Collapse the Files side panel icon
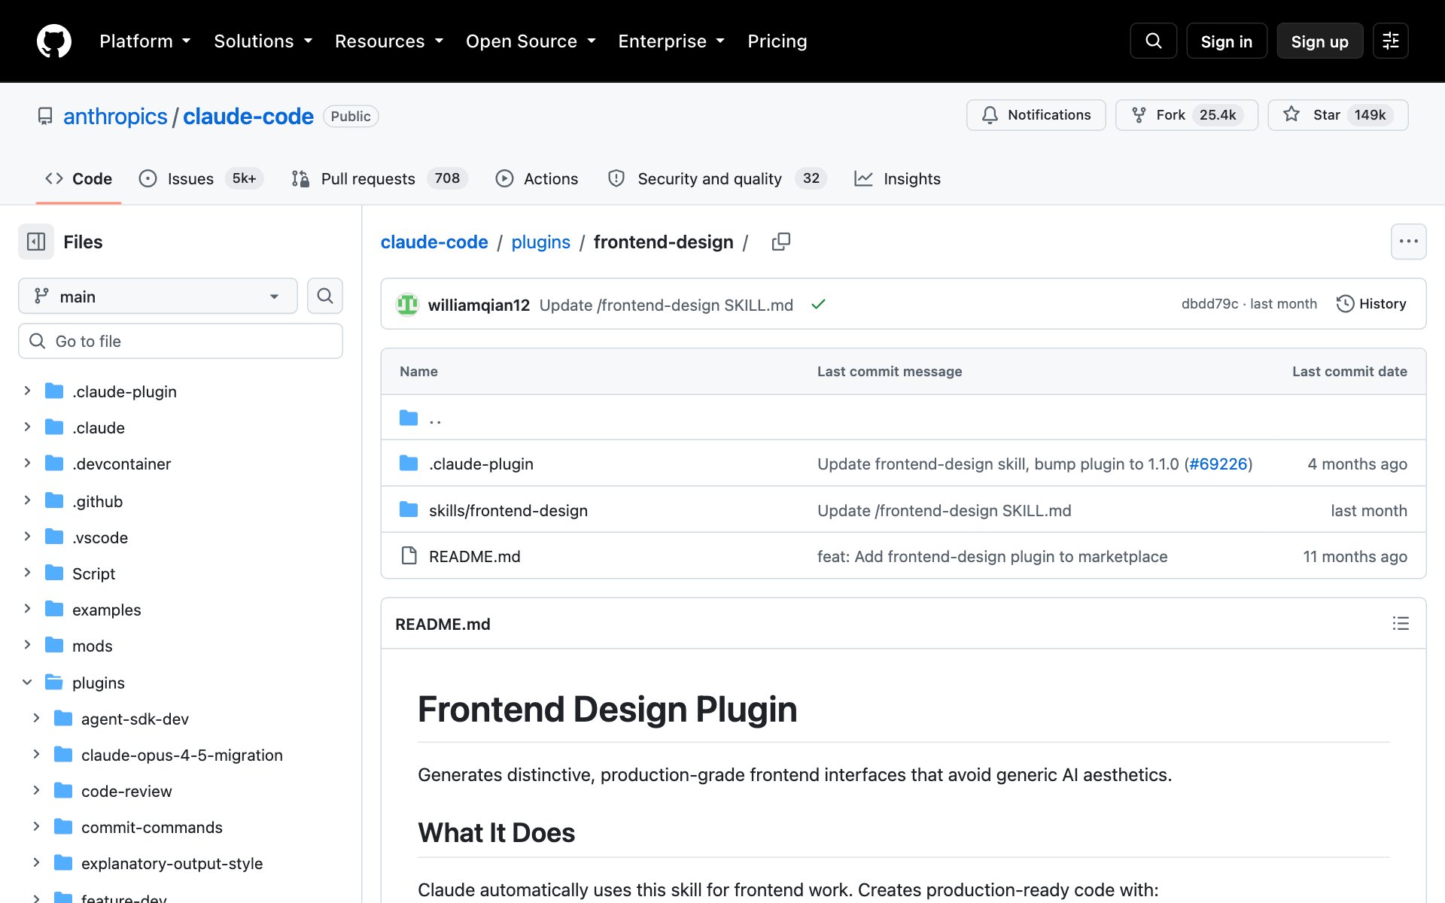1445x903 pixels. coord(36,242)
